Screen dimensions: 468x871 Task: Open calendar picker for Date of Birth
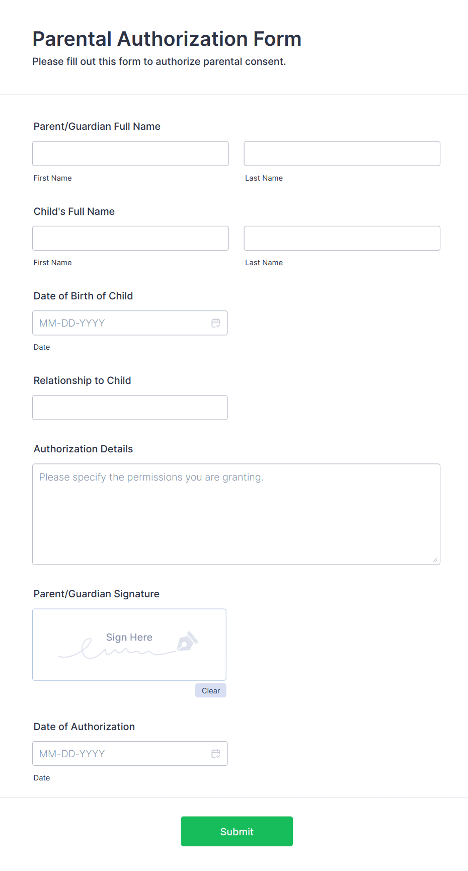216,323
